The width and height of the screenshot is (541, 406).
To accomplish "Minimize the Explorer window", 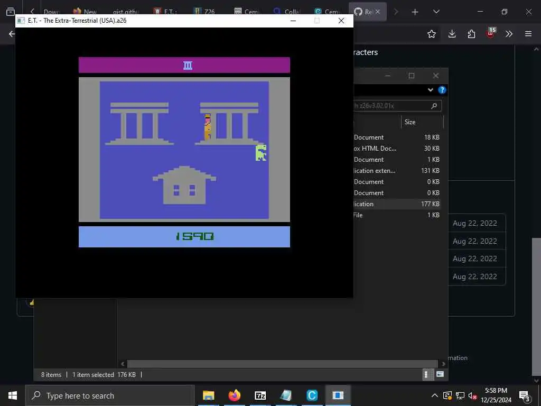I will pos(387,76).
